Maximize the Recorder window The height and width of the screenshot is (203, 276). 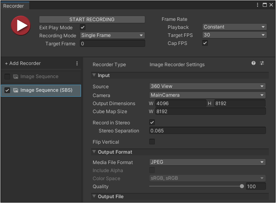tap(264, 5)
